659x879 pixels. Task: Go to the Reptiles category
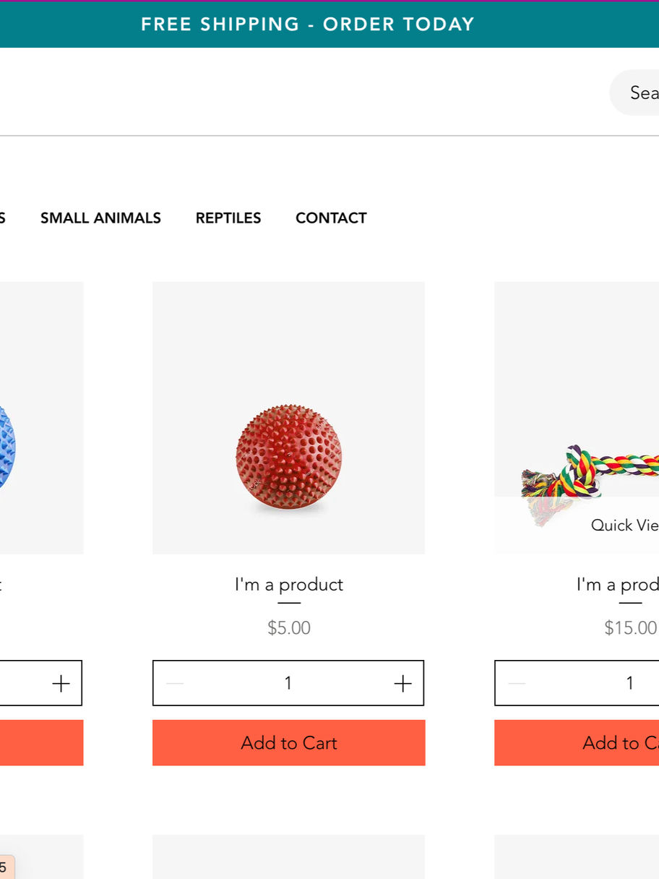coord(228,218)
